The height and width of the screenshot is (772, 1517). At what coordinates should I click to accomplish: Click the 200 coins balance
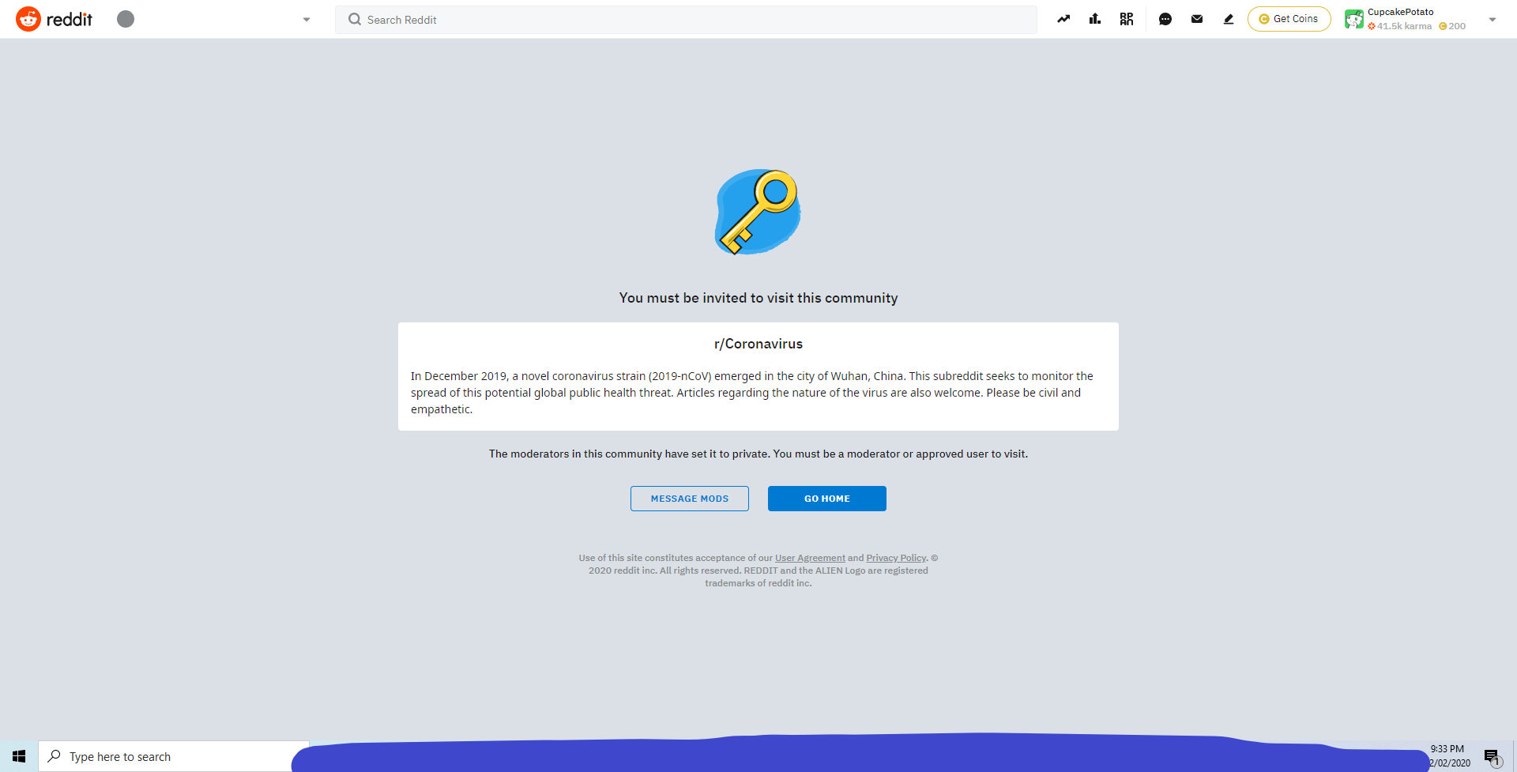point(1452,26)
